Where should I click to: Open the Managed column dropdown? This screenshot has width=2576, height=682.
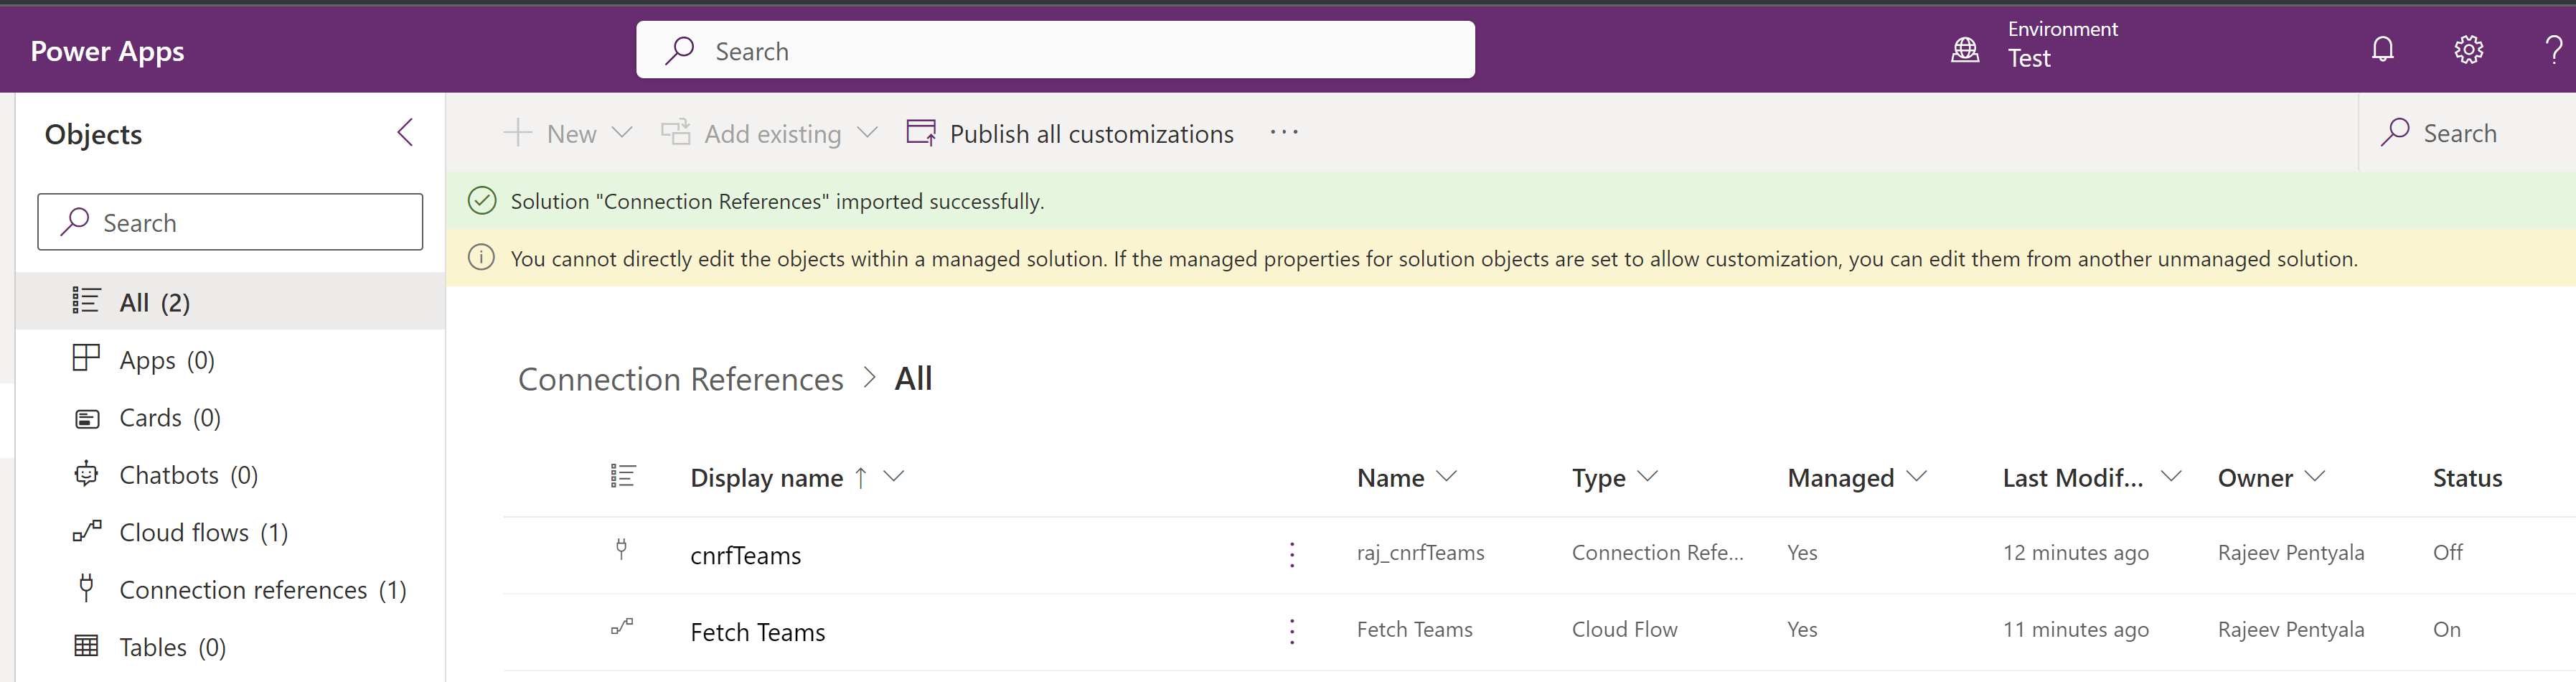1916,477
